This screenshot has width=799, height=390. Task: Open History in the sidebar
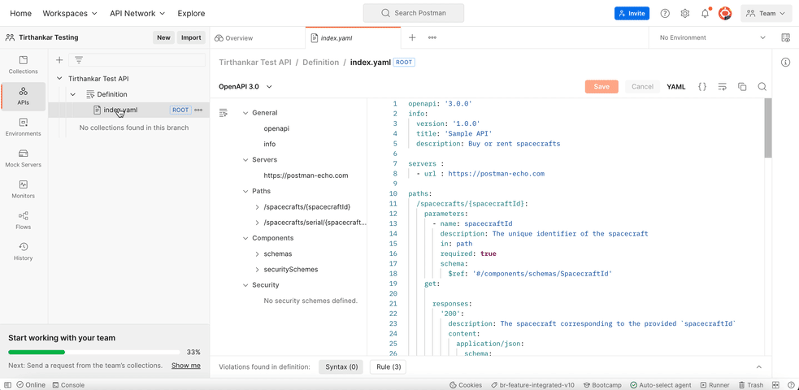click(x=23, y=252)
